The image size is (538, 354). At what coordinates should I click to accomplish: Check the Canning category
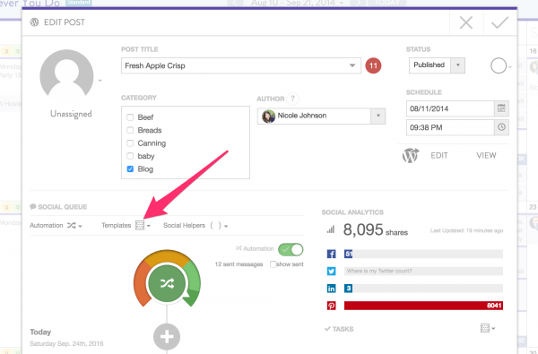pos(130,143)
